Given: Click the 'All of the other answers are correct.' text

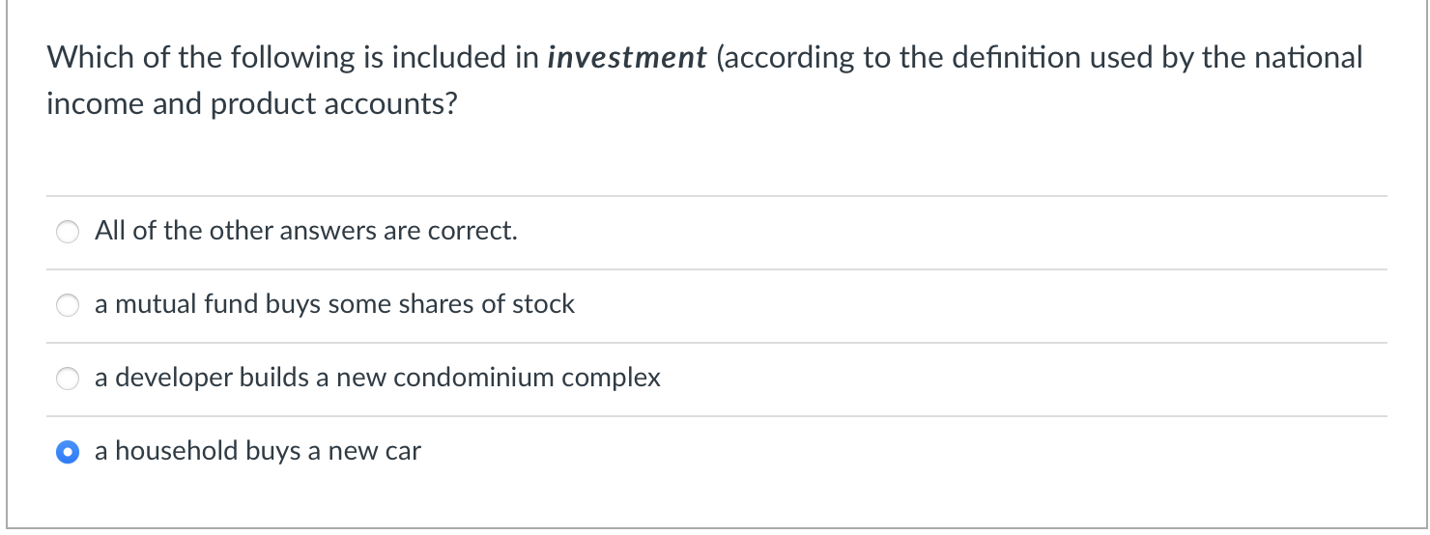Looking at the screenshot, I should pyautogui.click(x=305, y=232).
